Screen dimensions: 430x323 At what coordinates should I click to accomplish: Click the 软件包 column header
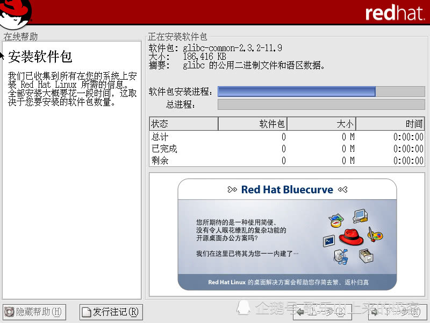(x=253, y=124)
